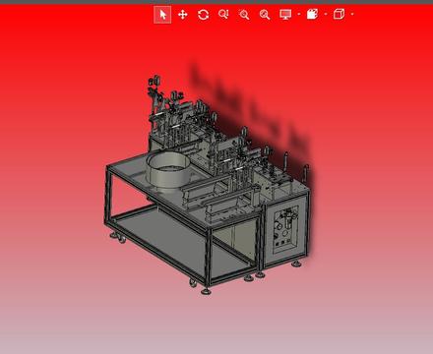
Task: Click the Zoom to fit icon
Action: click(x=223, y=15)
